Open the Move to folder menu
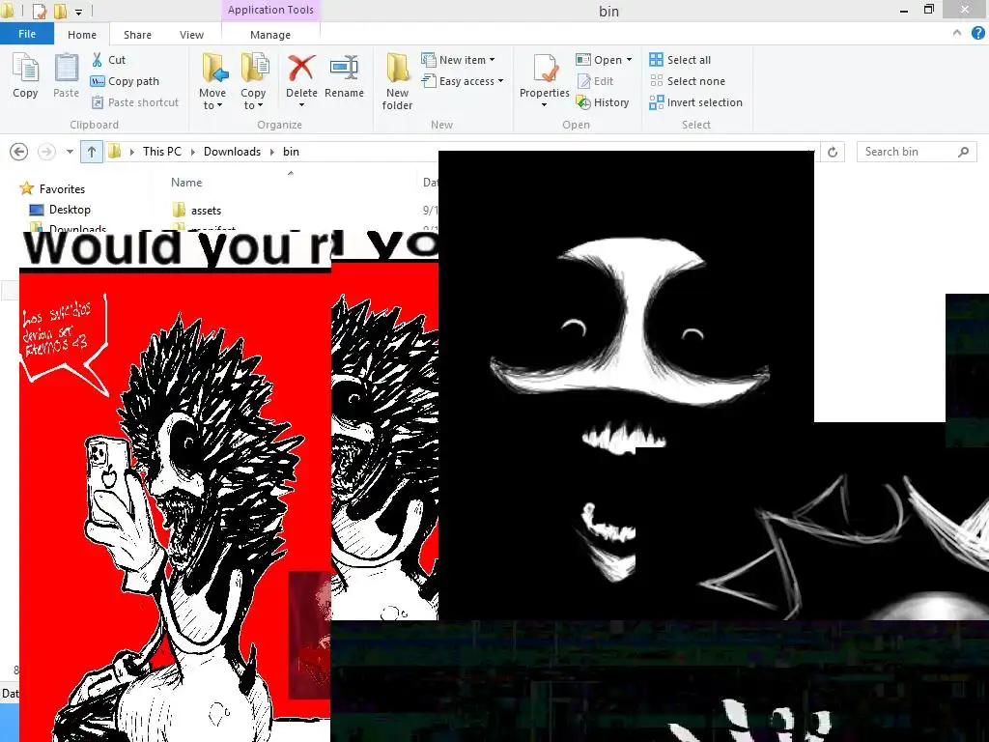This screenshot has height=742, width=989. point(212,81)
